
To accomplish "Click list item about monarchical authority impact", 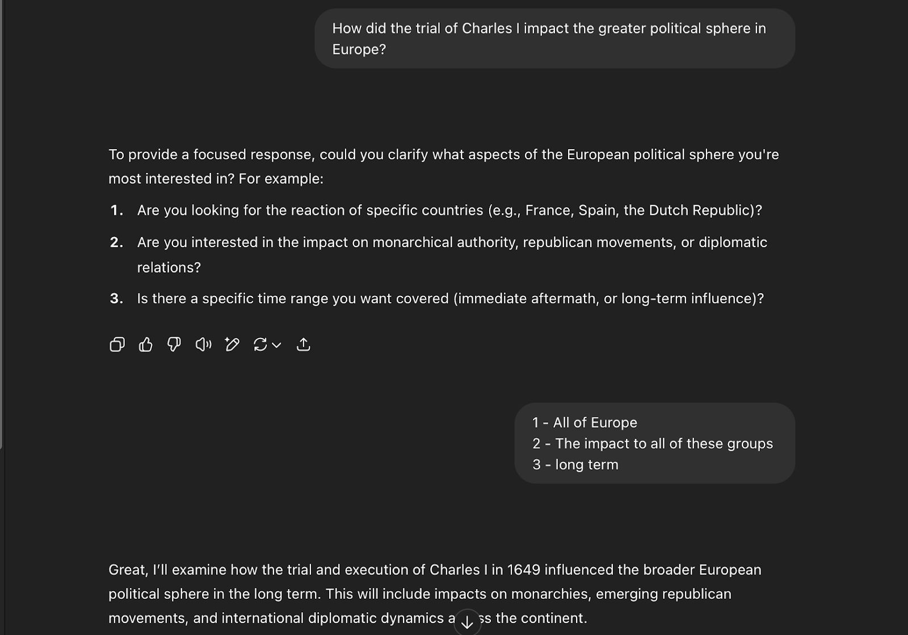I will tap(438, 255).
